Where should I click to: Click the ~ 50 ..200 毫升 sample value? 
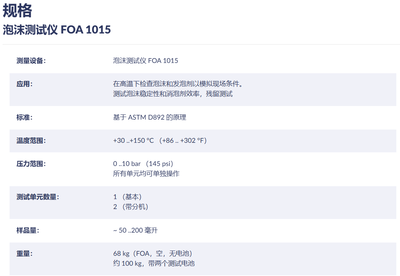(x=136, y=230)
